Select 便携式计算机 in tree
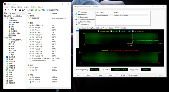Viewport: 169px width, 92px height. (15, 33)
